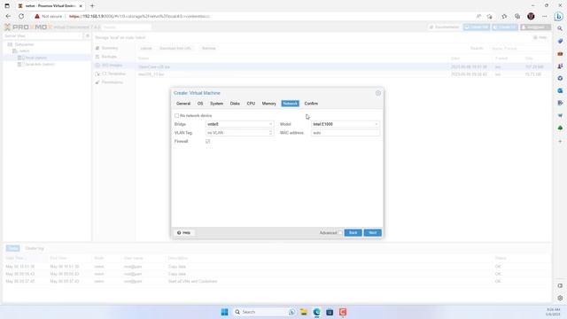567x319 pixels.
Task: Click the browser back arrow
Action: pyautogui.click(x=8, y=16)
